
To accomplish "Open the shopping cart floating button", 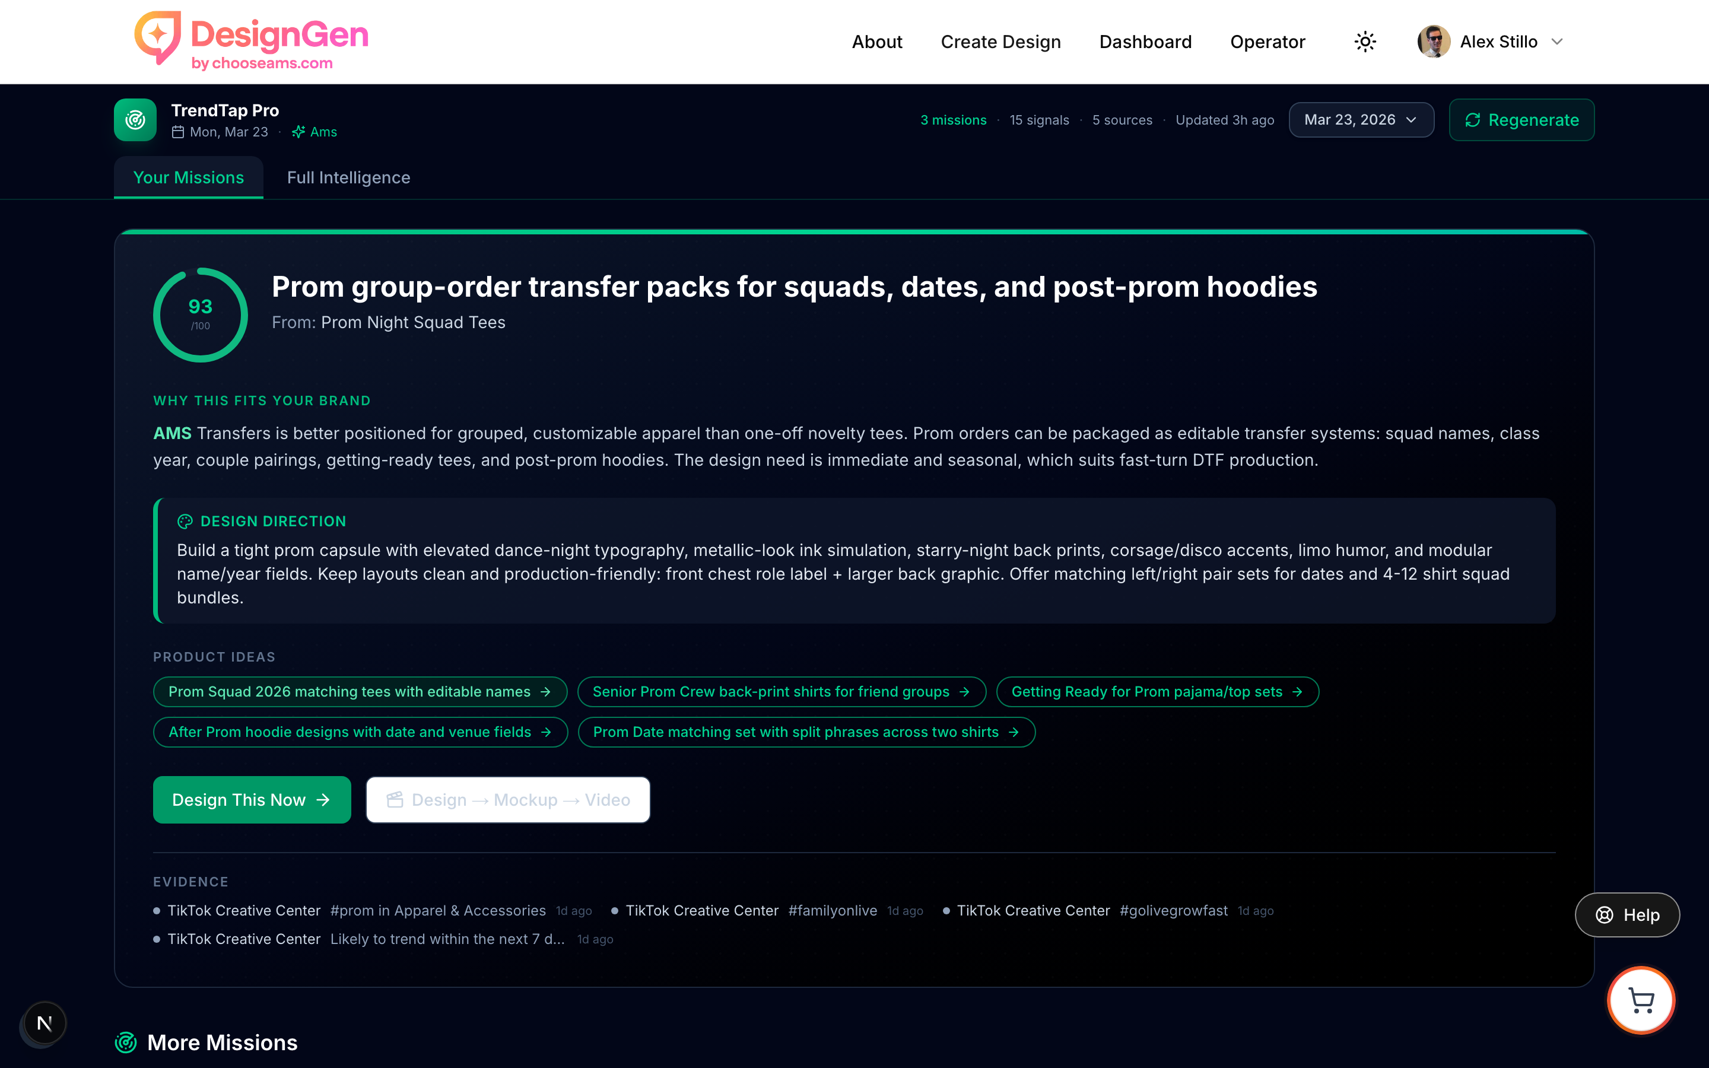I will pyautogui.click(x=1641, y=1000).
